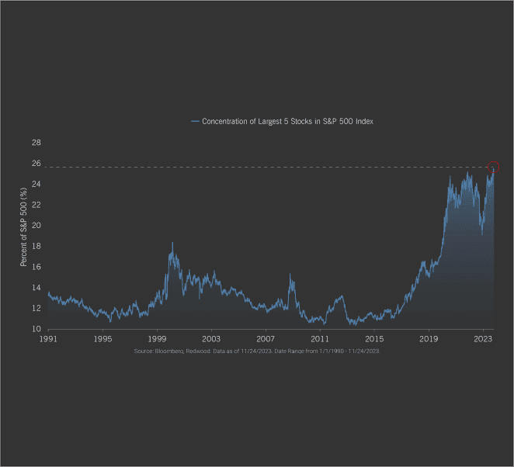The height and width of the screenshot is (467, 514).
Task: Click the y-axis value 10
Action: click(36, 329)
